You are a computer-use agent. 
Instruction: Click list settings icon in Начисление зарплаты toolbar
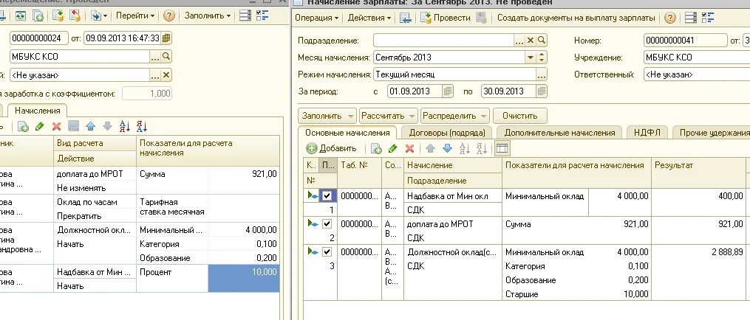(691, 18)
